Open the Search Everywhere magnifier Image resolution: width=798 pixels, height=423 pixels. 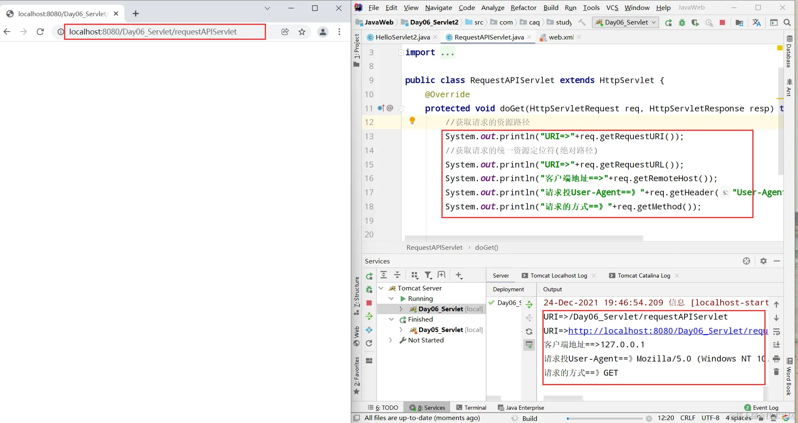[x=787, y=22]
